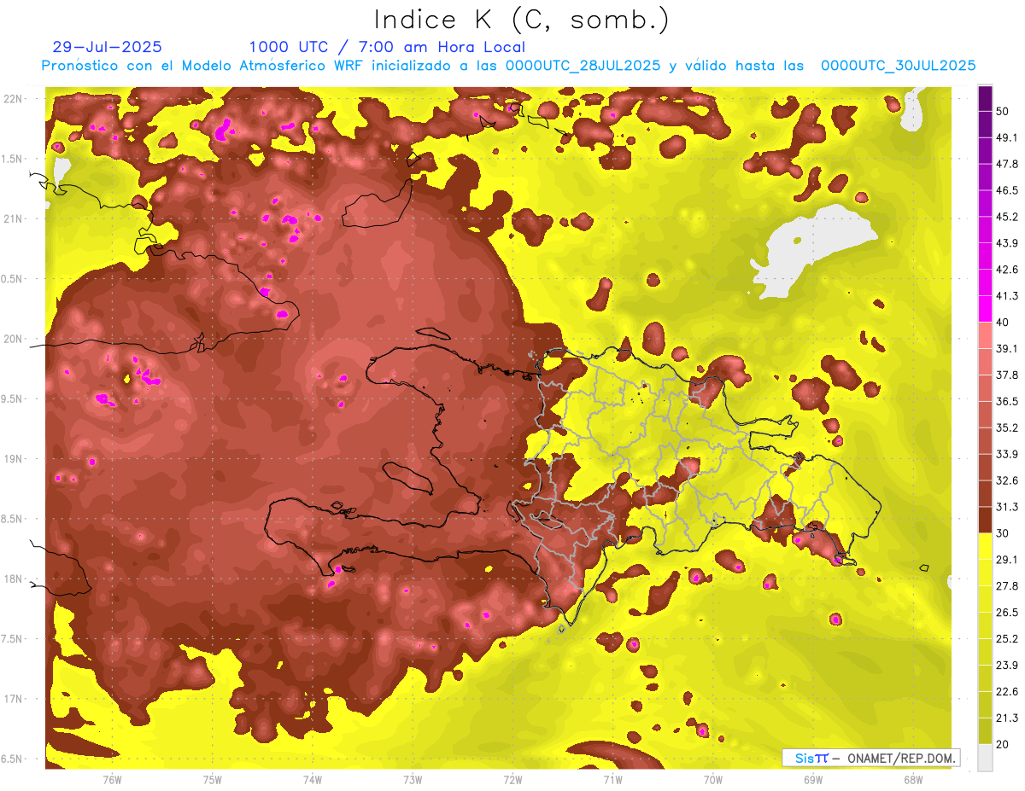Select the date text '29-Jul-2025'
Screen dimensions: 1025x791
click(x=107, y=47)
